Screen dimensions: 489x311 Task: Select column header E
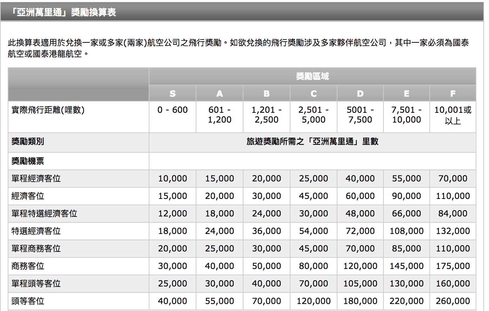coord(406,93)
